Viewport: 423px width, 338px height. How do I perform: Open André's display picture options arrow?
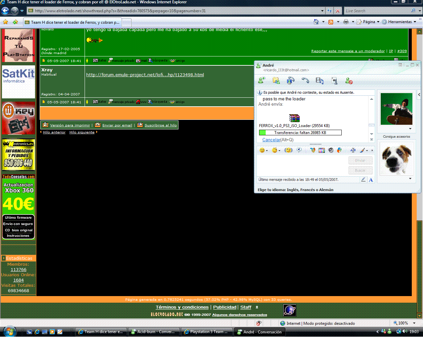click(x=410, y=129)
